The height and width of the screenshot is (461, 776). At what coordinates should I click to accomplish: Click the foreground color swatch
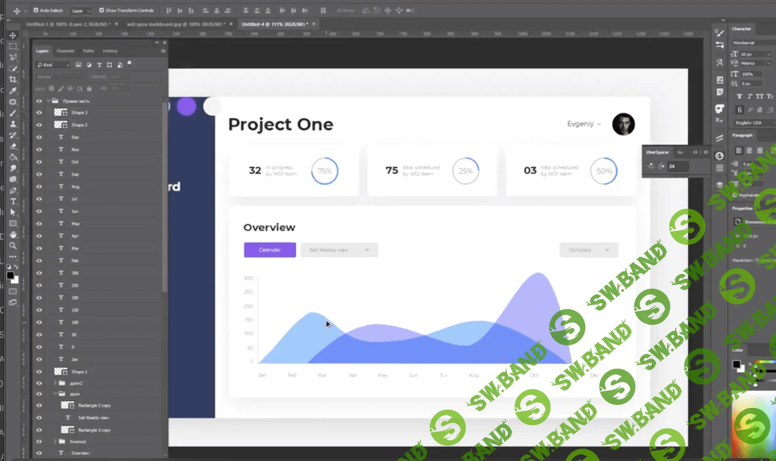coord(10,275)
